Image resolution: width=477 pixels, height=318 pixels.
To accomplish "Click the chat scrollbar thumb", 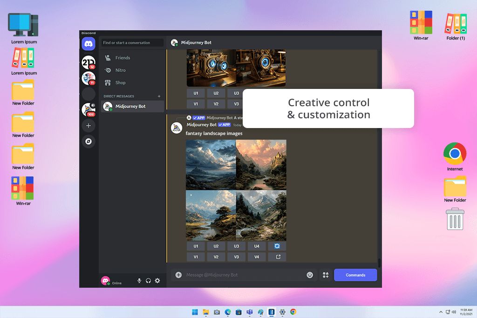I will point(379,263).
